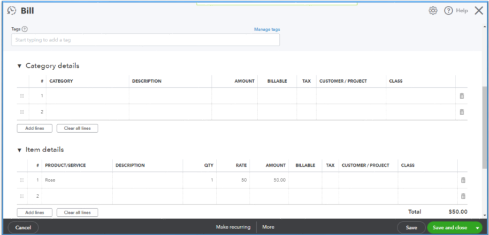The height and width of the screenshot is (235, 489).
Task: Toggle the Tax cell in Rose line
Action: click(330, 180)
